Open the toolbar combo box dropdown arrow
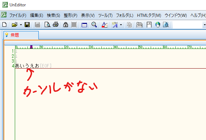 coord(205,25)
